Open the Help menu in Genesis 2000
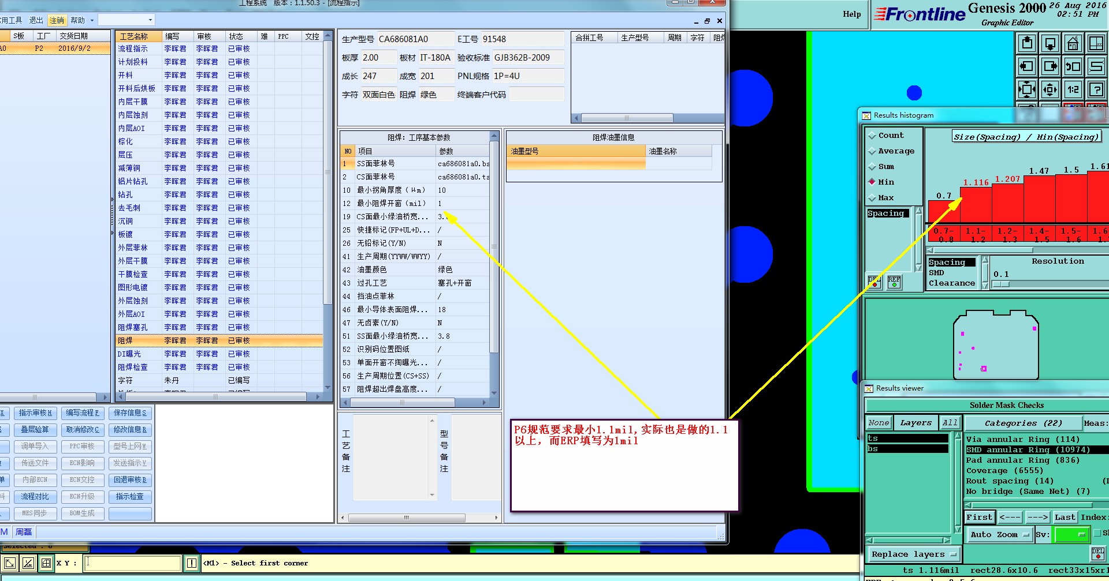1109x581 pixels. click(851, 14)
